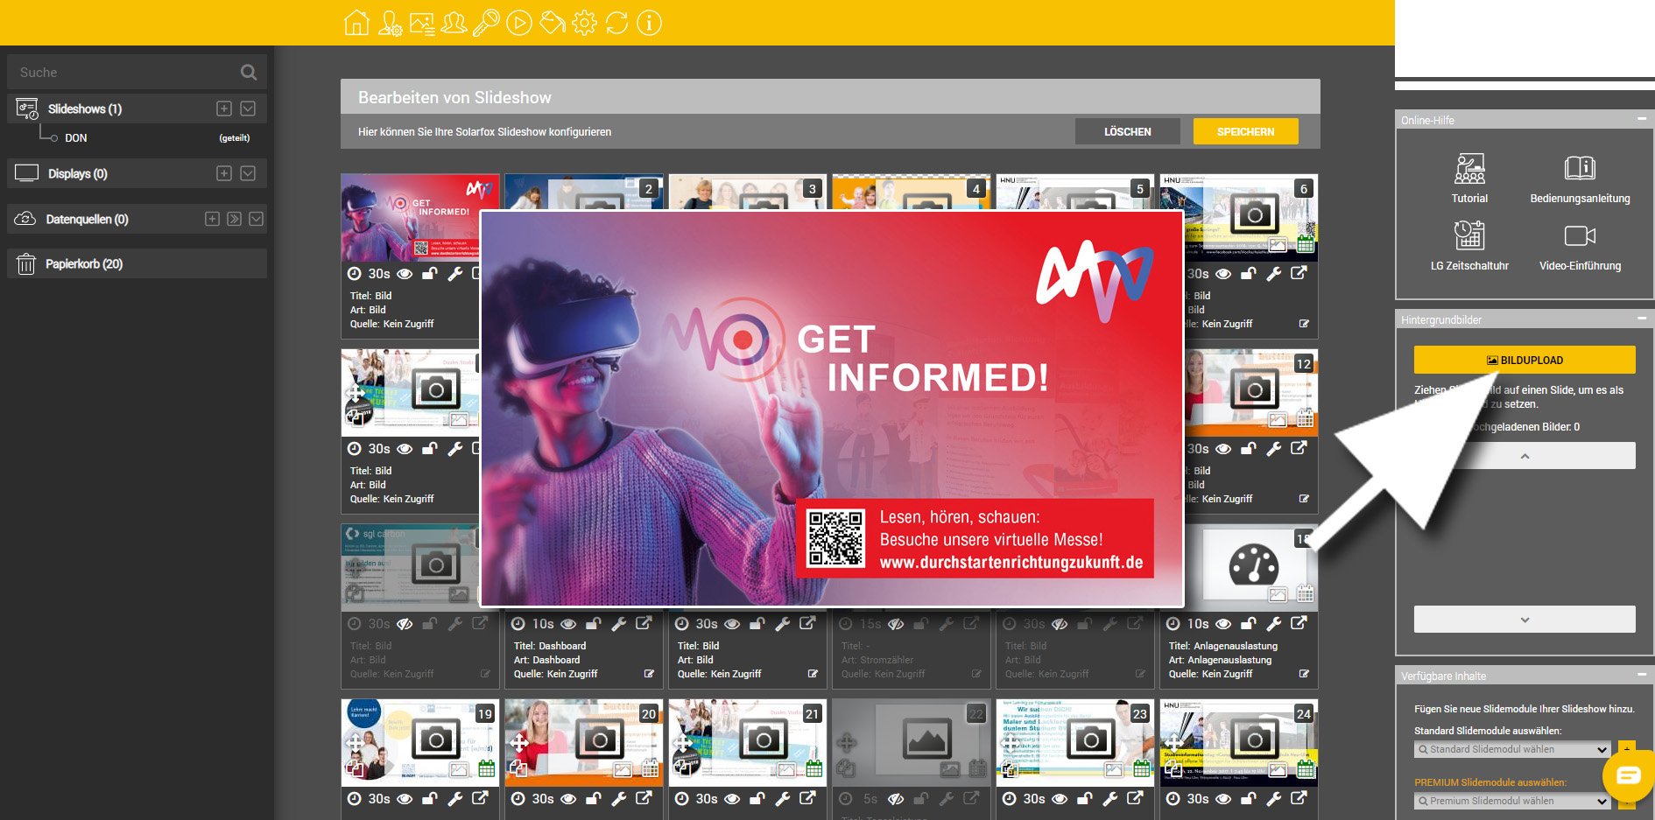Open the Standard Slidemodul wählen dropdown
This screenshot has width=1655, height=820.
pos(1511,750)
